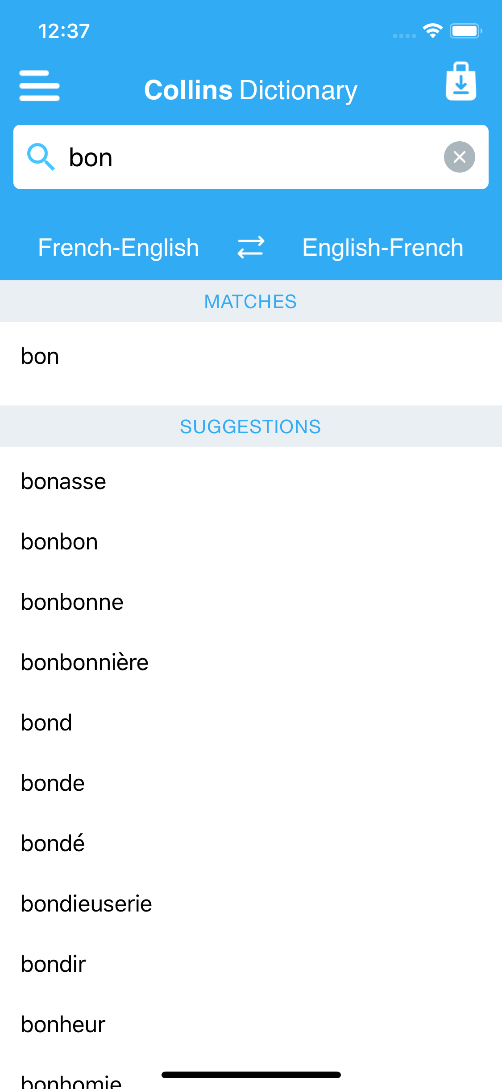
Task: Switch to English-French dictionary
Action: [382, 247]
